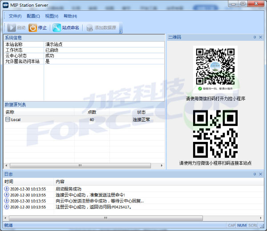
Task: Click the data source list horizontal scrollbar thumb
Action: coord(80,165)
